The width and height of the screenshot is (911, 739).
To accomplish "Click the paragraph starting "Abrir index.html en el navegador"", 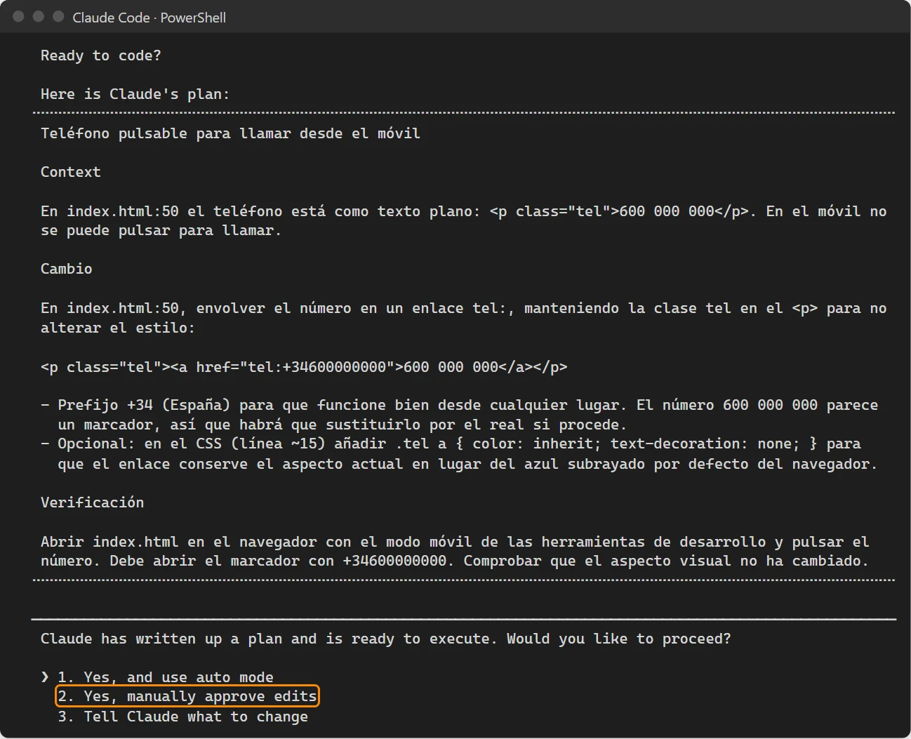I will [455, 552].
